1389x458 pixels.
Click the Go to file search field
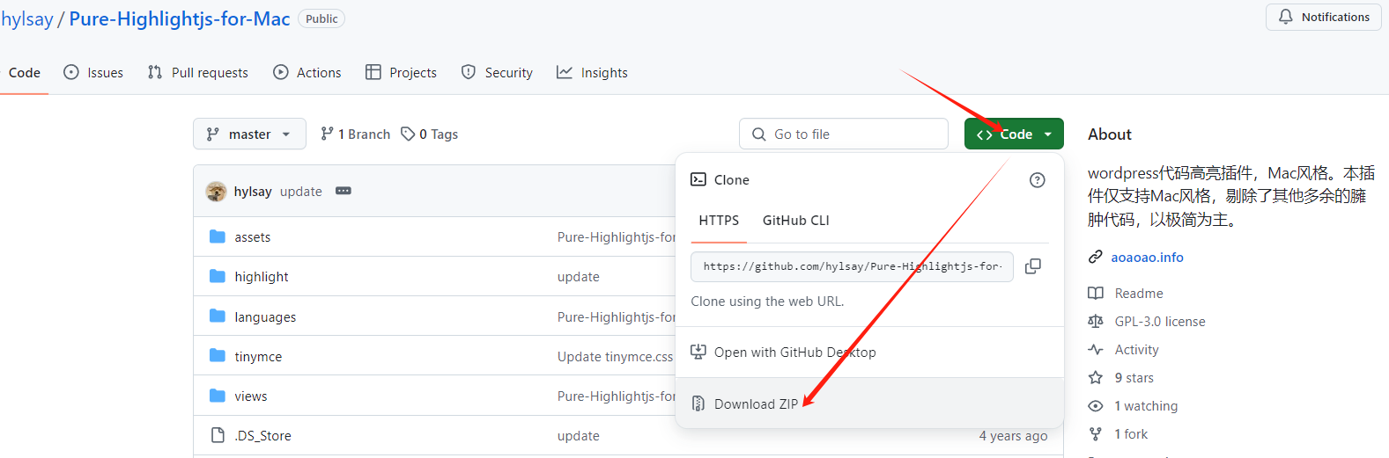[x=844, y=134]
